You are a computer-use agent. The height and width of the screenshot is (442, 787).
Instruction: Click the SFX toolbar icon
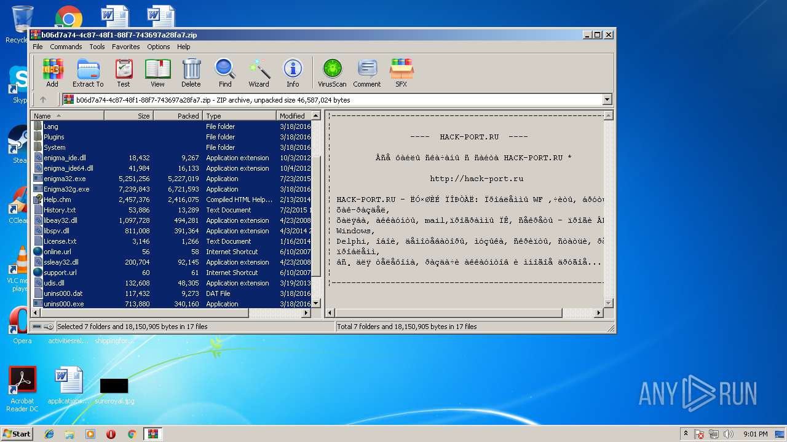pos(401,73)
